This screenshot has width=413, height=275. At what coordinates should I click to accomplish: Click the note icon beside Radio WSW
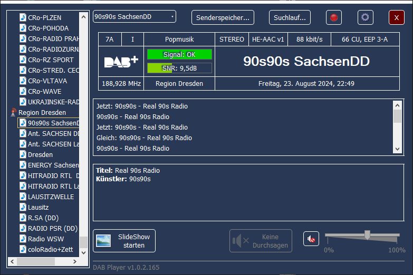pyautogui.click(x=23, y=239)
